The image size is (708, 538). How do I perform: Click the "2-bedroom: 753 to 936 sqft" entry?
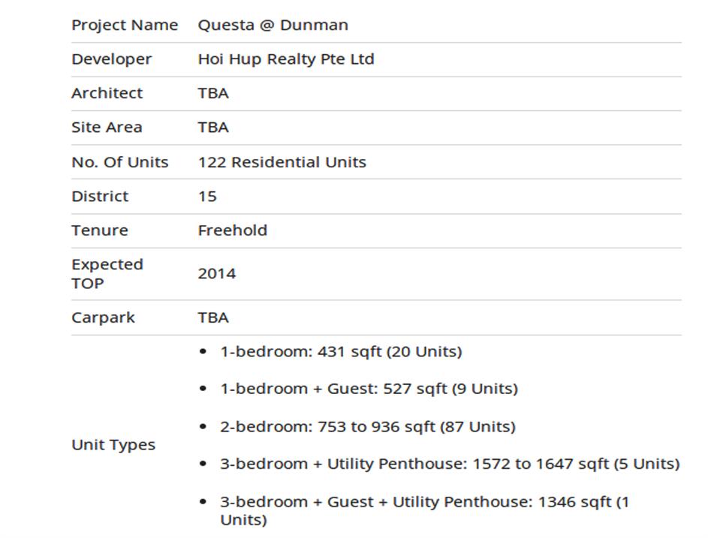[x=367, y=427]
